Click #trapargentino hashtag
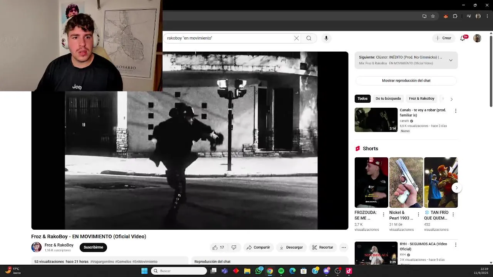 102,262
